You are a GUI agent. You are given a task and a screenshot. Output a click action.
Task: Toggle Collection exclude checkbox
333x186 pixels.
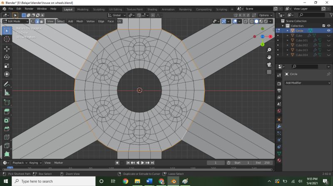pos(324,26)
